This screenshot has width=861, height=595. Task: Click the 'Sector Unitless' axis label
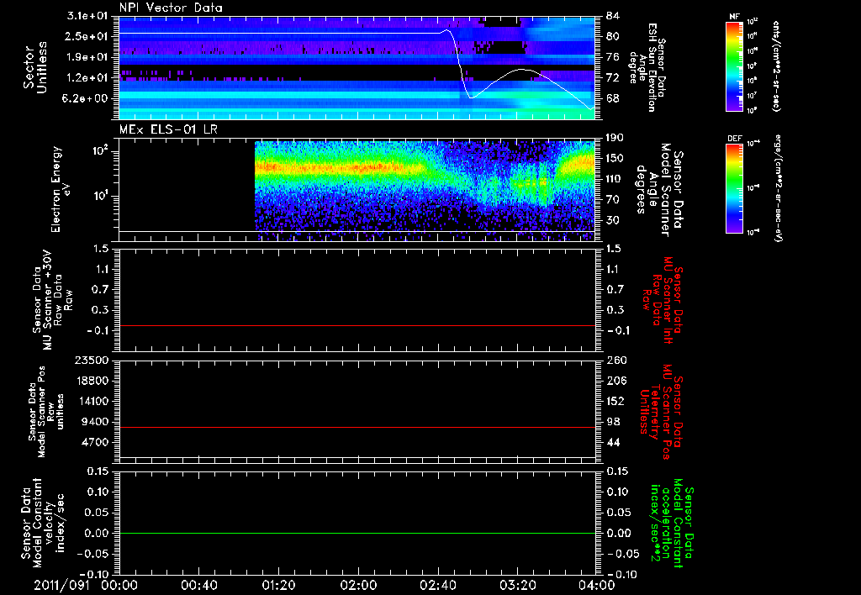pos(35,67)
